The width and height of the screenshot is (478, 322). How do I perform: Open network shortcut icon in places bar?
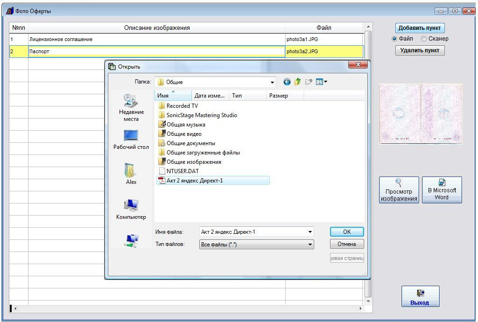131,241
